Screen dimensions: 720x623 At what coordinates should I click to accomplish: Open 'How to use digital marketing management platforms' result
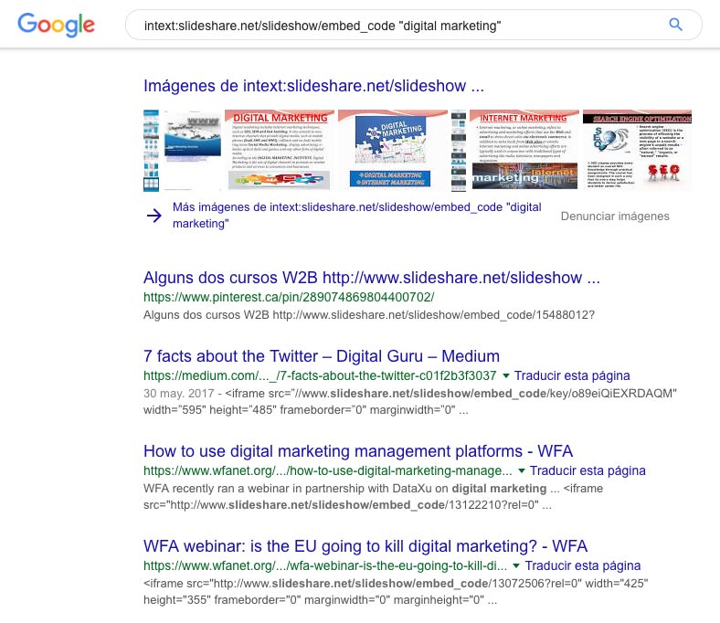click(x=358, y=451)
